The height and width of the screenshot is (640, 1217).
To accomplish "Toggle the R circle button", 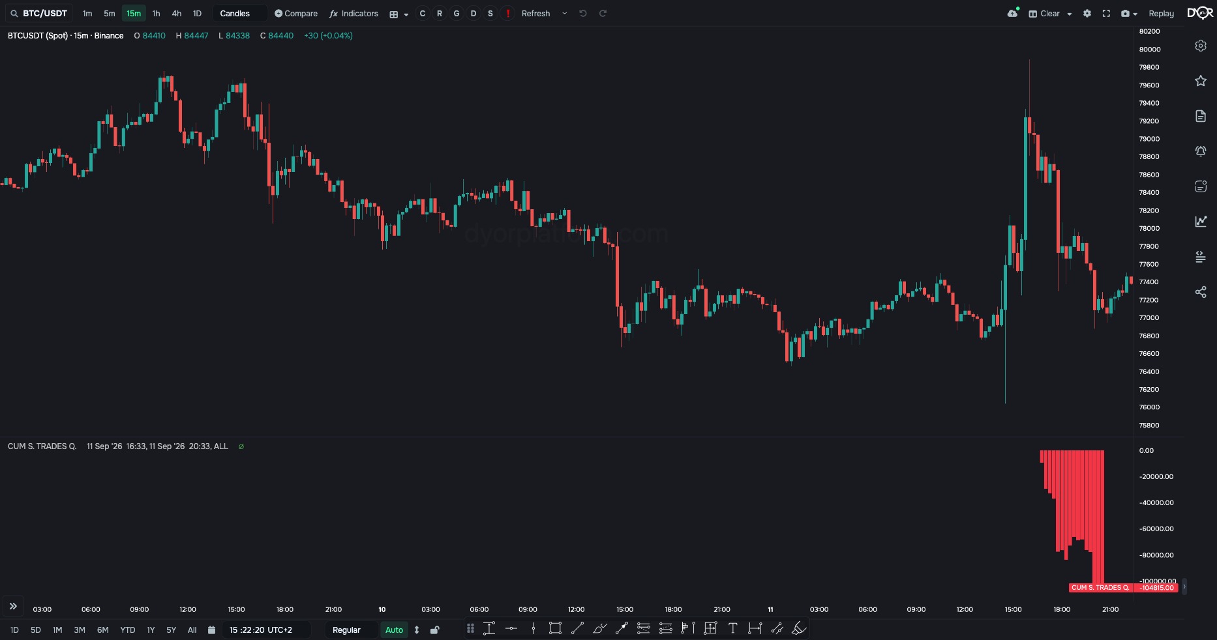I will pyautogui.click(x=440, y=14).
